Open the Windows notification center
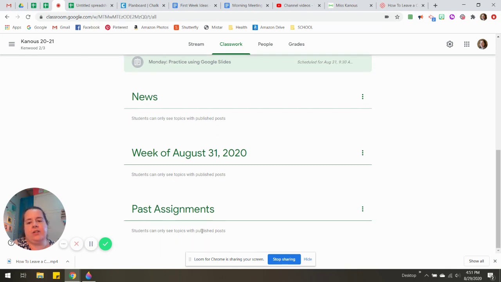Viewport: 501px width, 282px height. pyautogui.click(x=490, y=275)
